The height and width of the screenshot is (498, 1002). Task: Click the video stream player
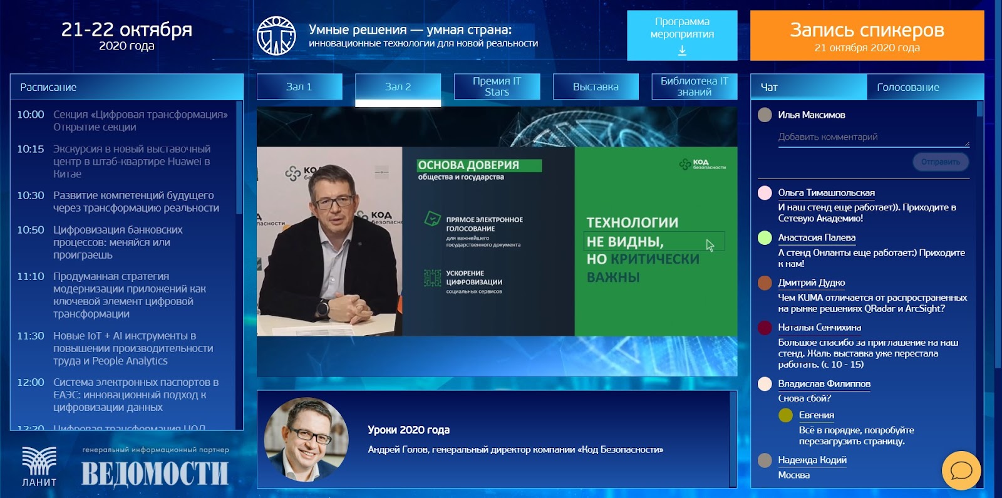tap(497, 242)
